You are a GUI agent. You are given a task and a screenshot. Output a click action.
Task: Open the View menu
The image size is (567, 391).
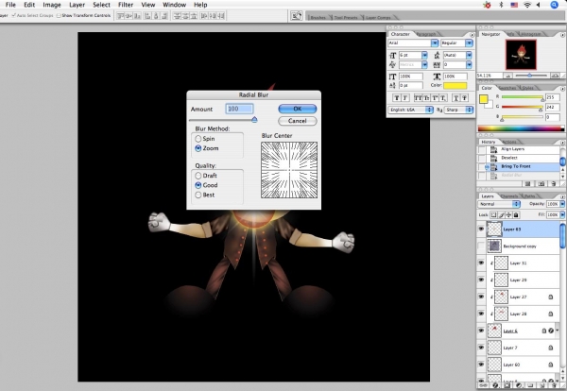[148, 5]
